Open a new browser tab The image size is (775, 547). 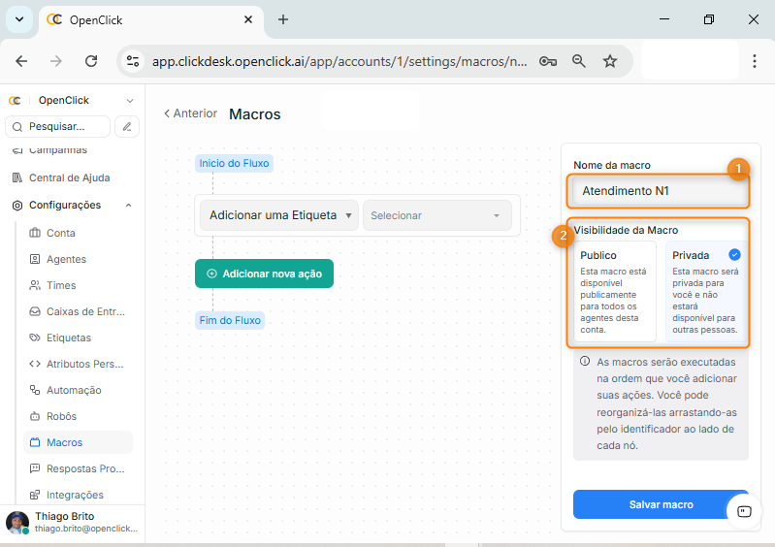pyautogui.click(x=283, y=19)
